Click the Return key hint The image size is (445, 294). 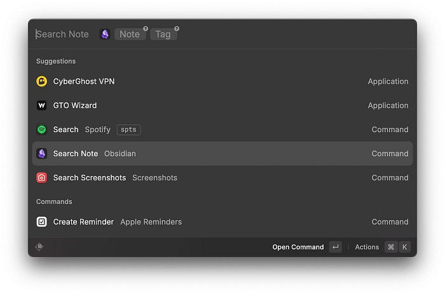tap(336, 247)
